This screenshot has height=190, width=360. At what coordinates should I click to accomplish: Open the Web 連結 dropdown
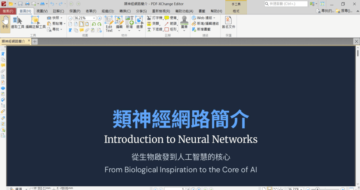point(214,18)
